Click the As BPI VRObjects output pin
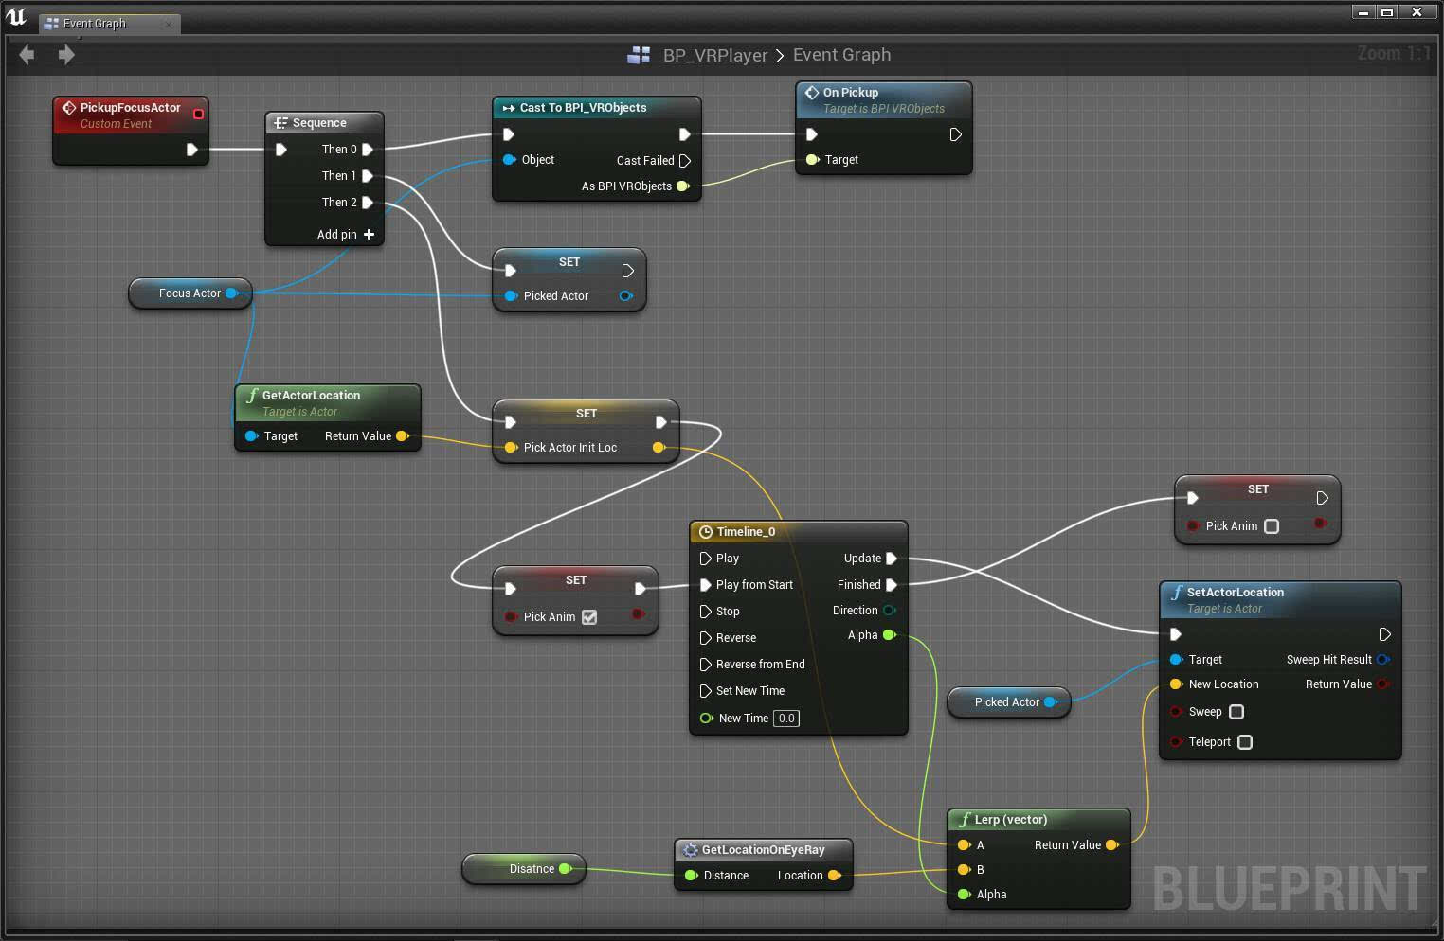The image size is (1444, 941). 682,186
